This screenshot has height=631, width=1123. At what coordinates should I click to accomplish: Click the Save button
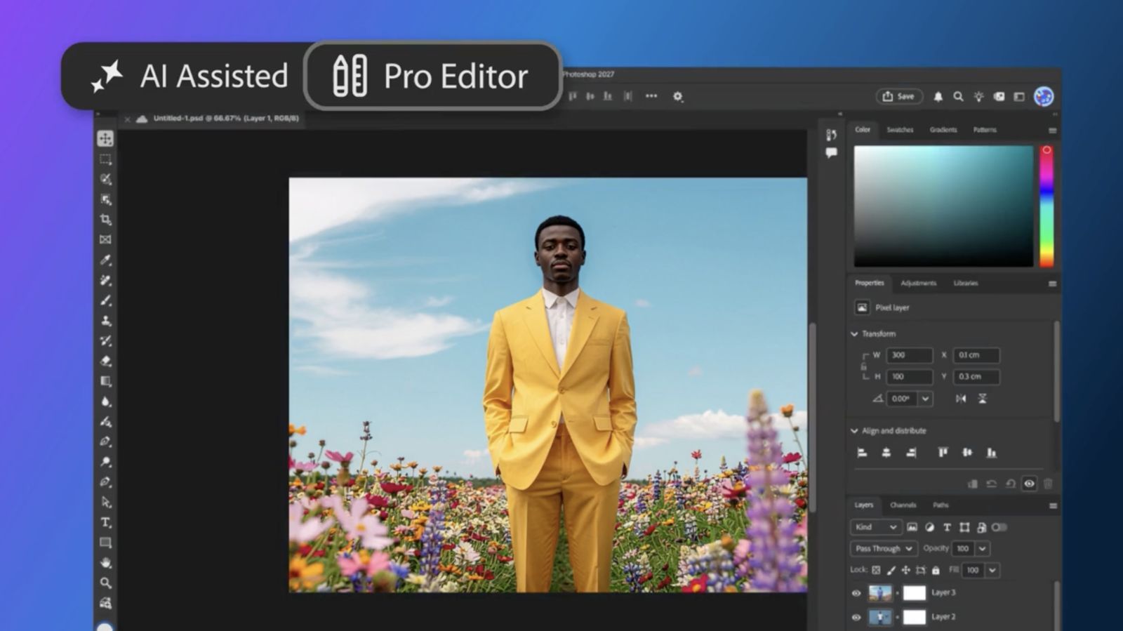pyautogui.click(x=899, y=96)
